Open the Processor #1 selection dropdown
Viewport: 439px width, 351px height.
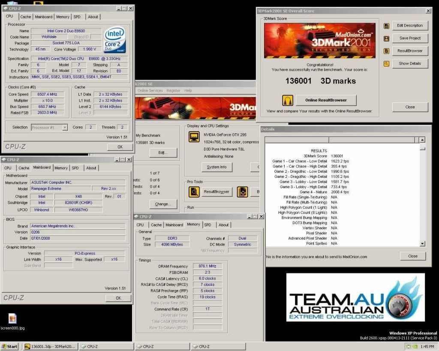click(x=65, y=127)
